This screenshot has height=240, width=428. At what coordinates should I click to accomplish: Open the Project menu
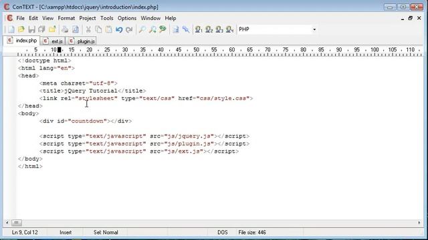coord(88,18)
